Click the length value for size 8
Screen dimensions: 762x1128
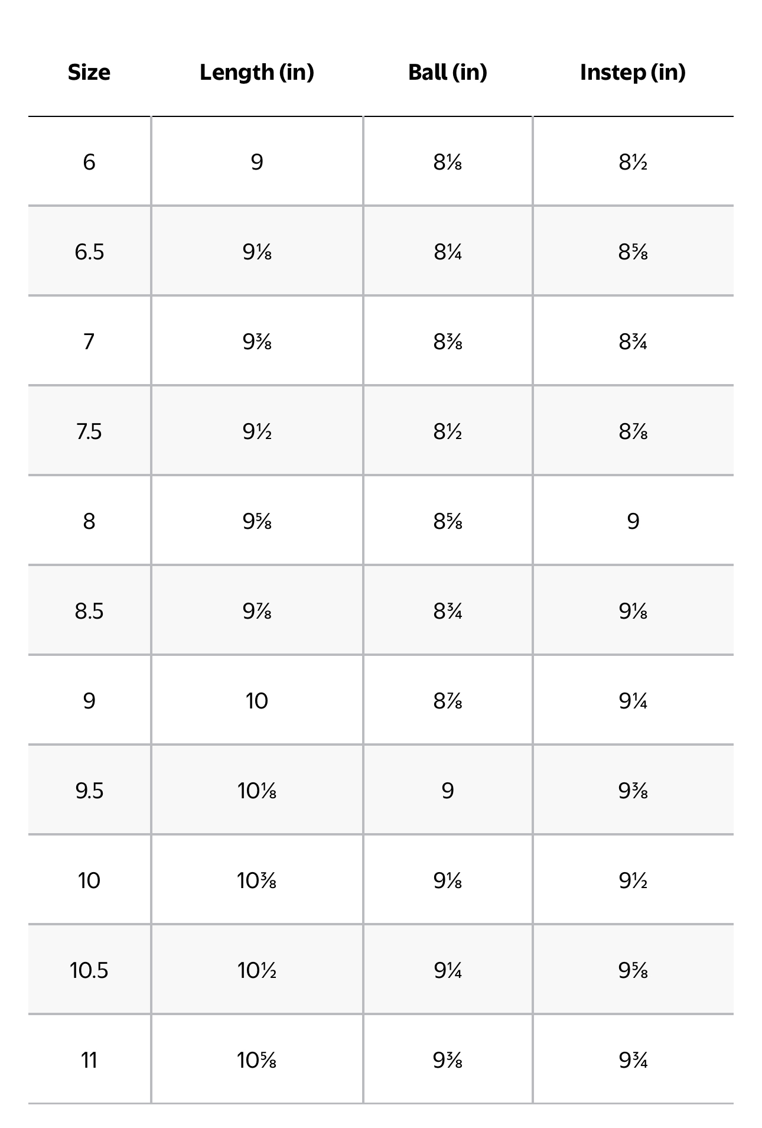coord(257,521)
